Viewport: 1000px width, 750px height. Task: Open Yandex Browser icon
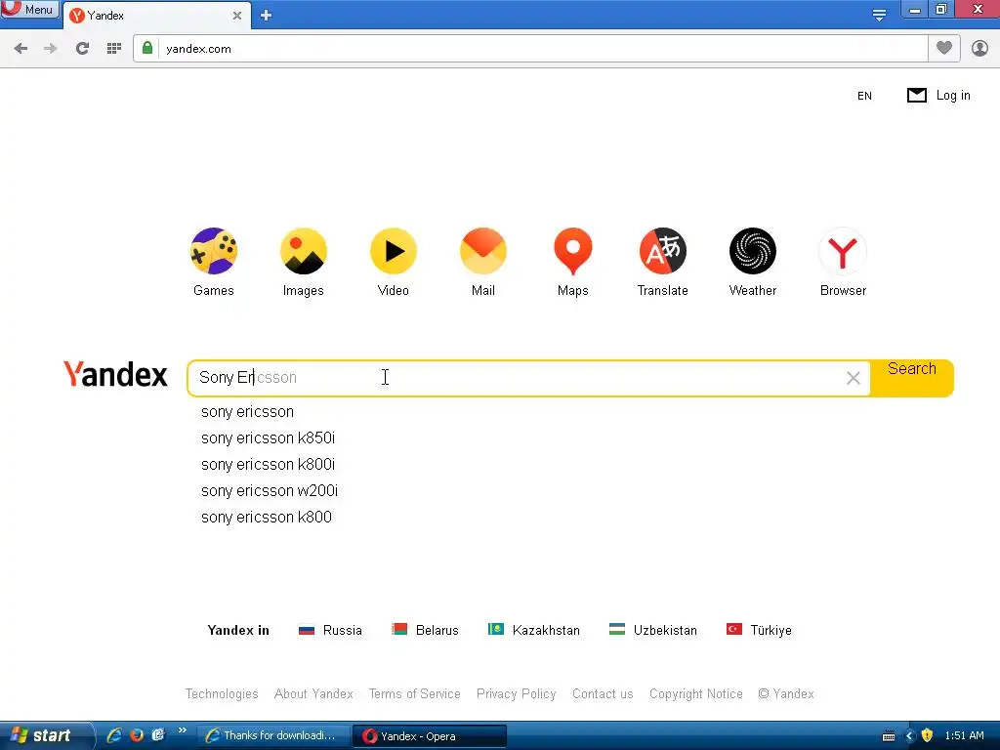click(843, 251)
